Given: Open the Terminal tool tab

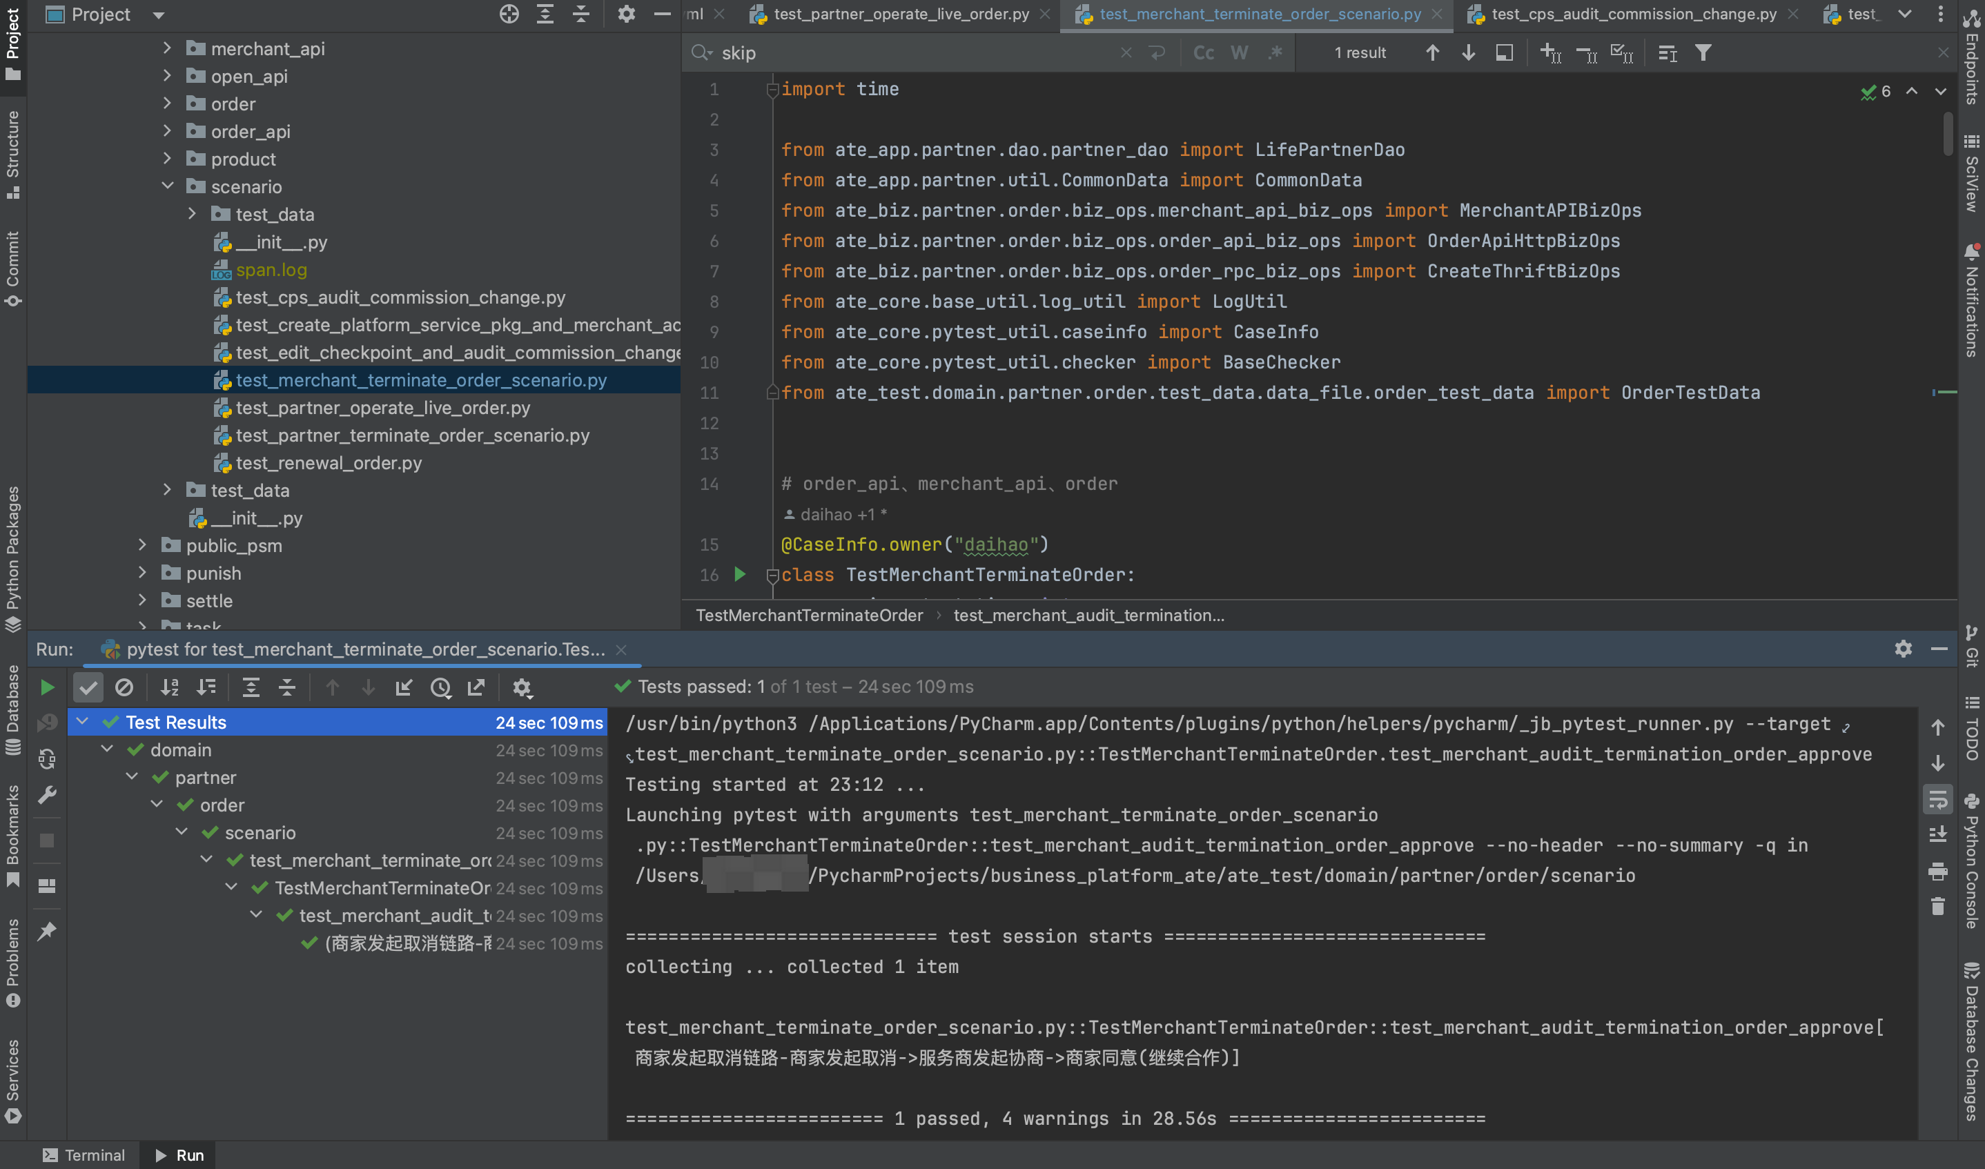Looking at the screenshot, I should point(84,1155).
